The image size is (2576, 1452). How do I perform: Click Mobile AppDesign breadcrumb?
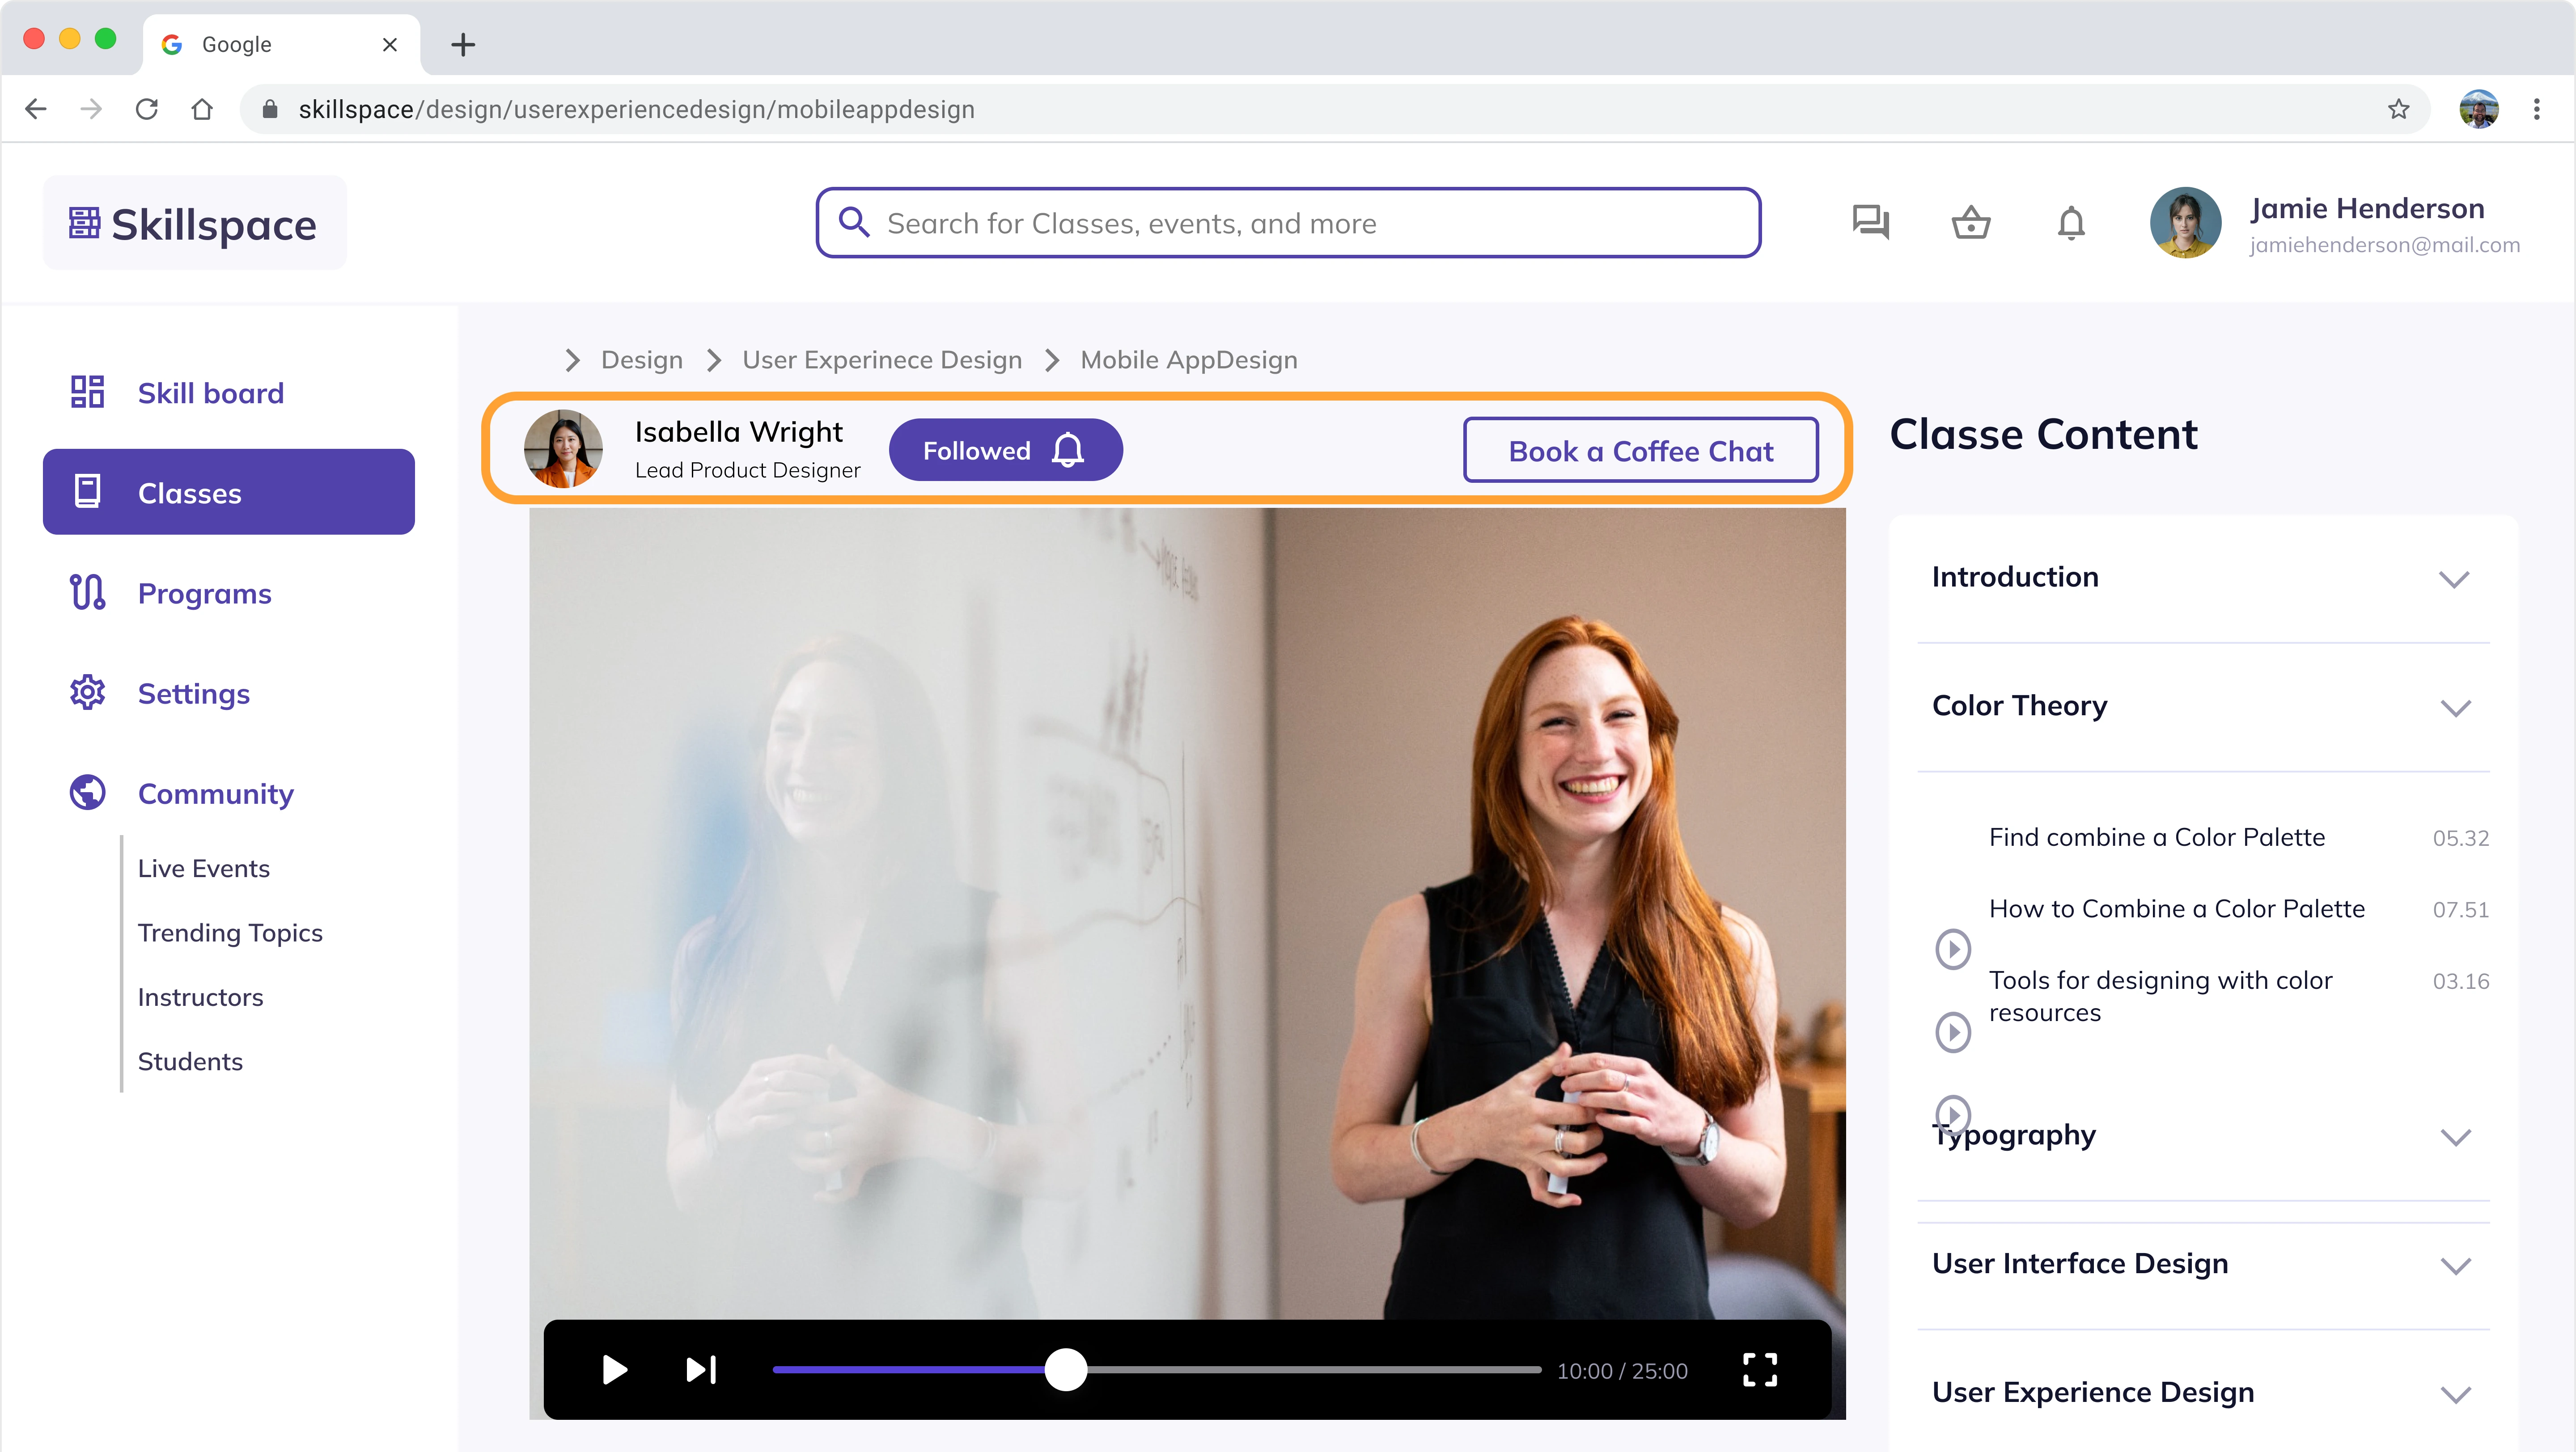tap(1189, 360)
